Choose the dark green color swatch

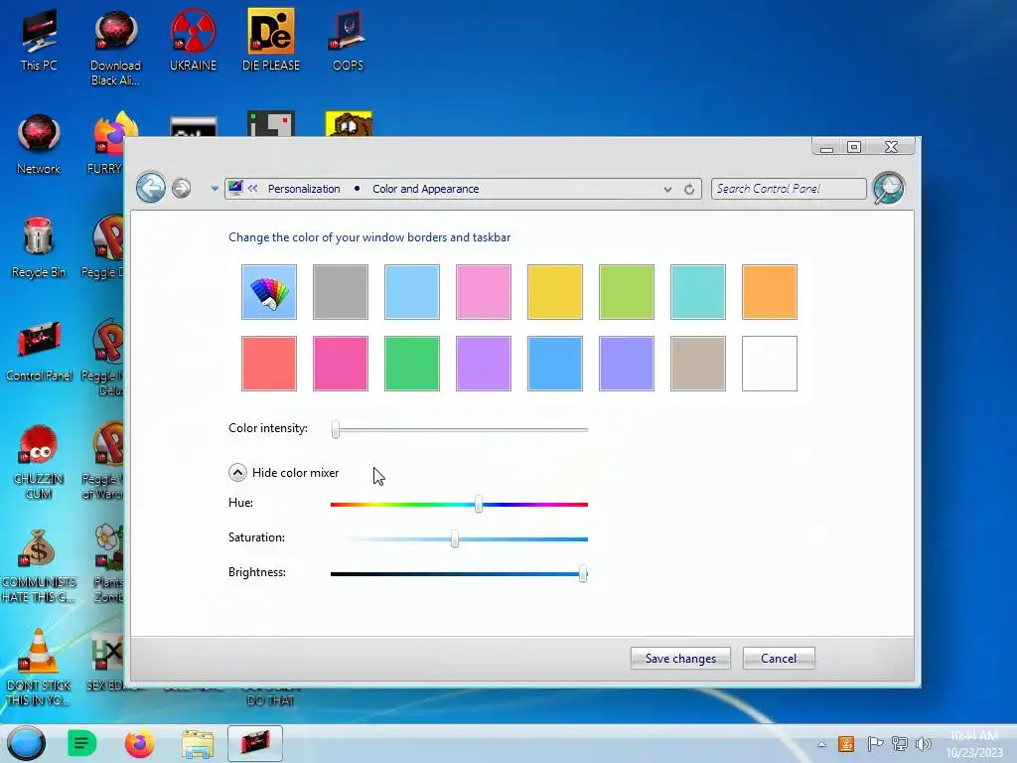point(412,364)
